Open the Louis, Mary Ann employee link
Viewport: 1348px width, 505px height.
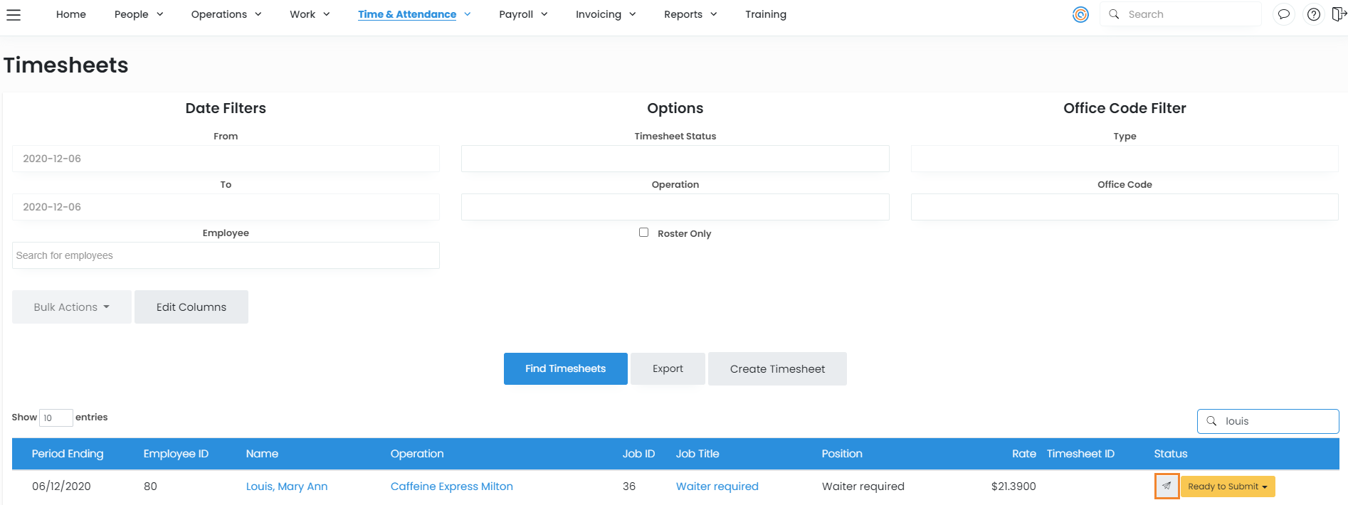pos(286,487)
